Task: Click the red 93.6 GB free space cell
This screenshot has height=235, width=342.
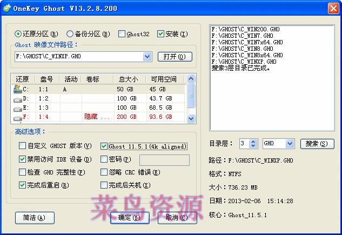Action: 161,117
